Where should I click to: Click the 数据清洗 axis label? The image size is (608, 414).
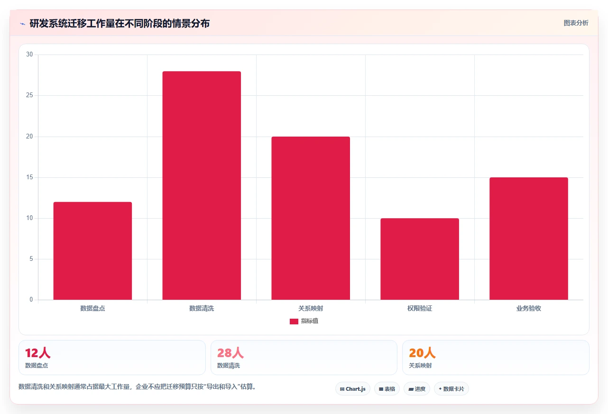click(x=202, y=308)
